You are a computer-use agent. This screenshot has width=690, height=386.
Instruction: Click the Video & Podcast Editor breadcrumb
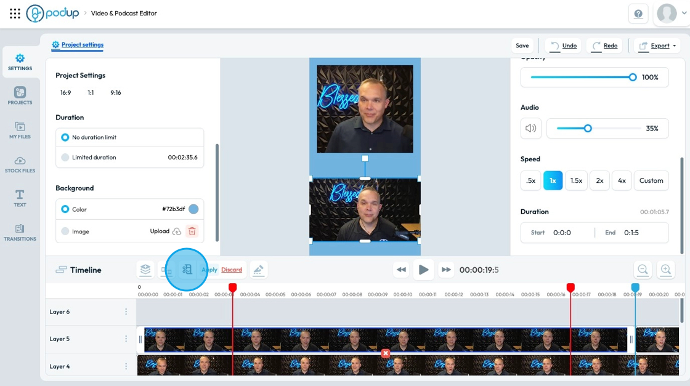point(124,13)
